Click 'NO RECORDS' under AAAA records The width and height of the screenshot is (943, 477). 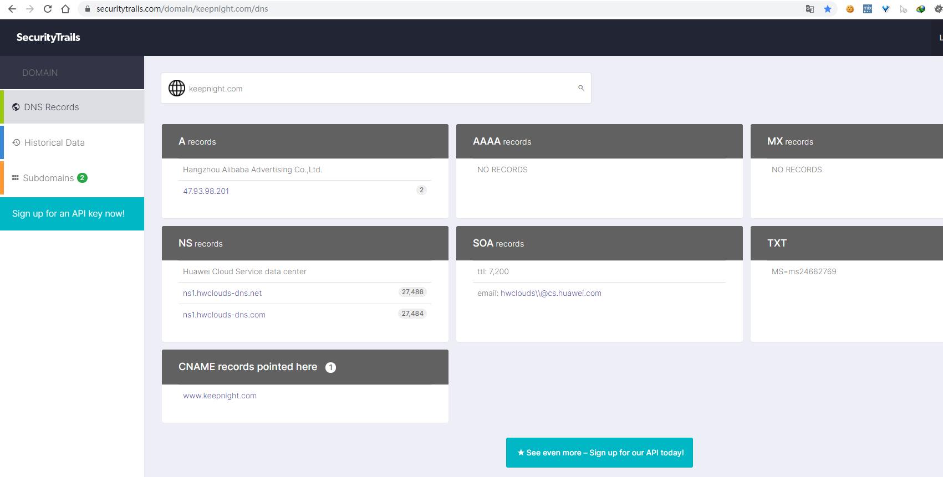pyautogui.click(x=502, y=170)
